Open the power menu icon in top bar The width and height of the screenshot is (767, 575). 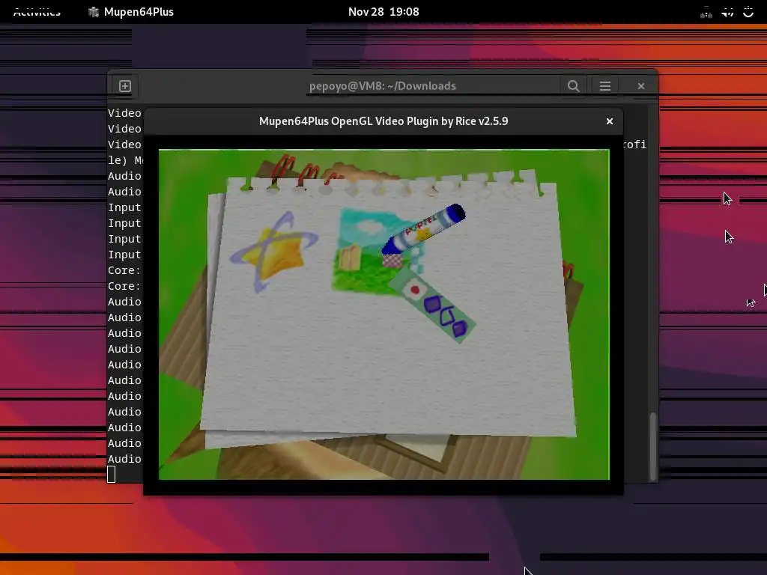pos(748,12)
